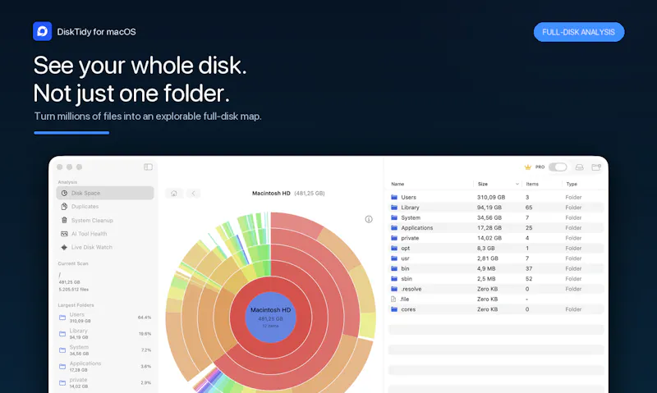Click Library in Largest Folders list
Screen dimensions: 657x393
105,334
